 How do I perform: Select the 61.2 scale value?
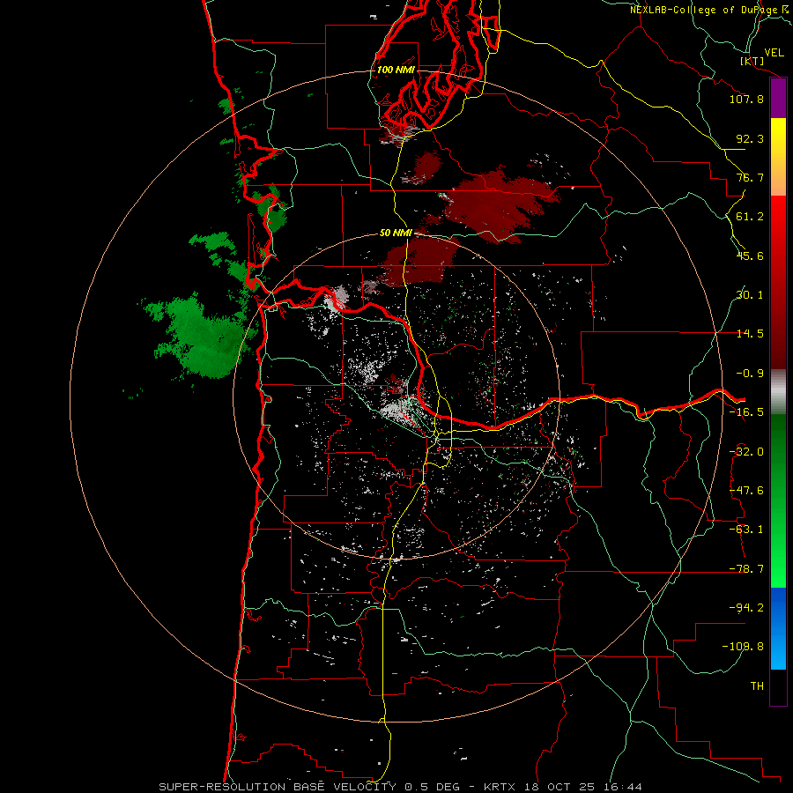tap(750, 217)
